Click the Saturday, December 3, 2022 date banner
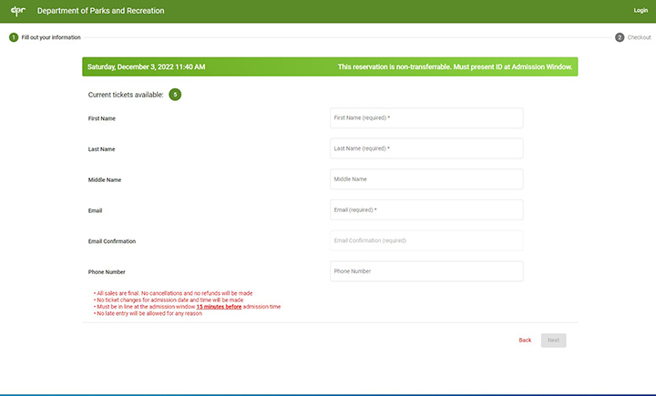656x396 pixels. pyautogui.click(x=147, y=67)
